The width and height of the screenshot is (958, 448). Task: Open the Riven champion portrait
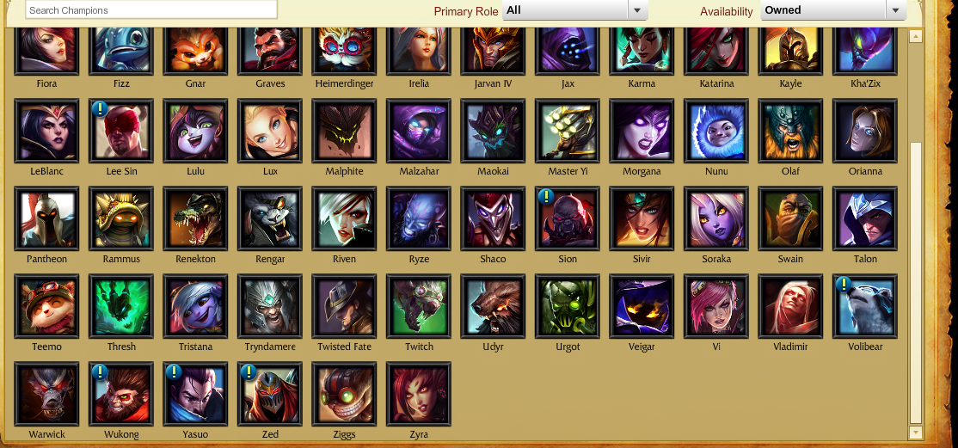click(345, 218)
